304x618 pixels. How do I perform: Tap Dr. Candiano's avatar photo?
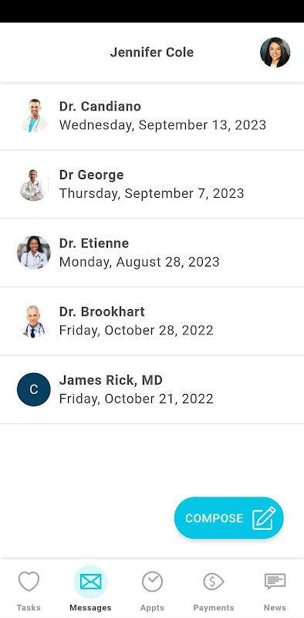point(34,115)
